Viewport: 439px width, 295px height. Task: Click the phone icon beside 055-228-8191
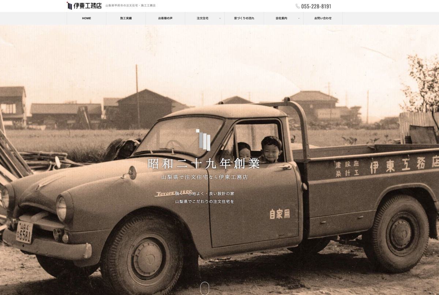[x=297, y=6]
